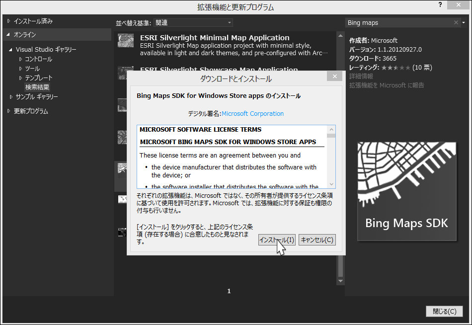Click the results list scroll-down arrow
The width and height of the screenshot is (472, 325).
point(340,281)
